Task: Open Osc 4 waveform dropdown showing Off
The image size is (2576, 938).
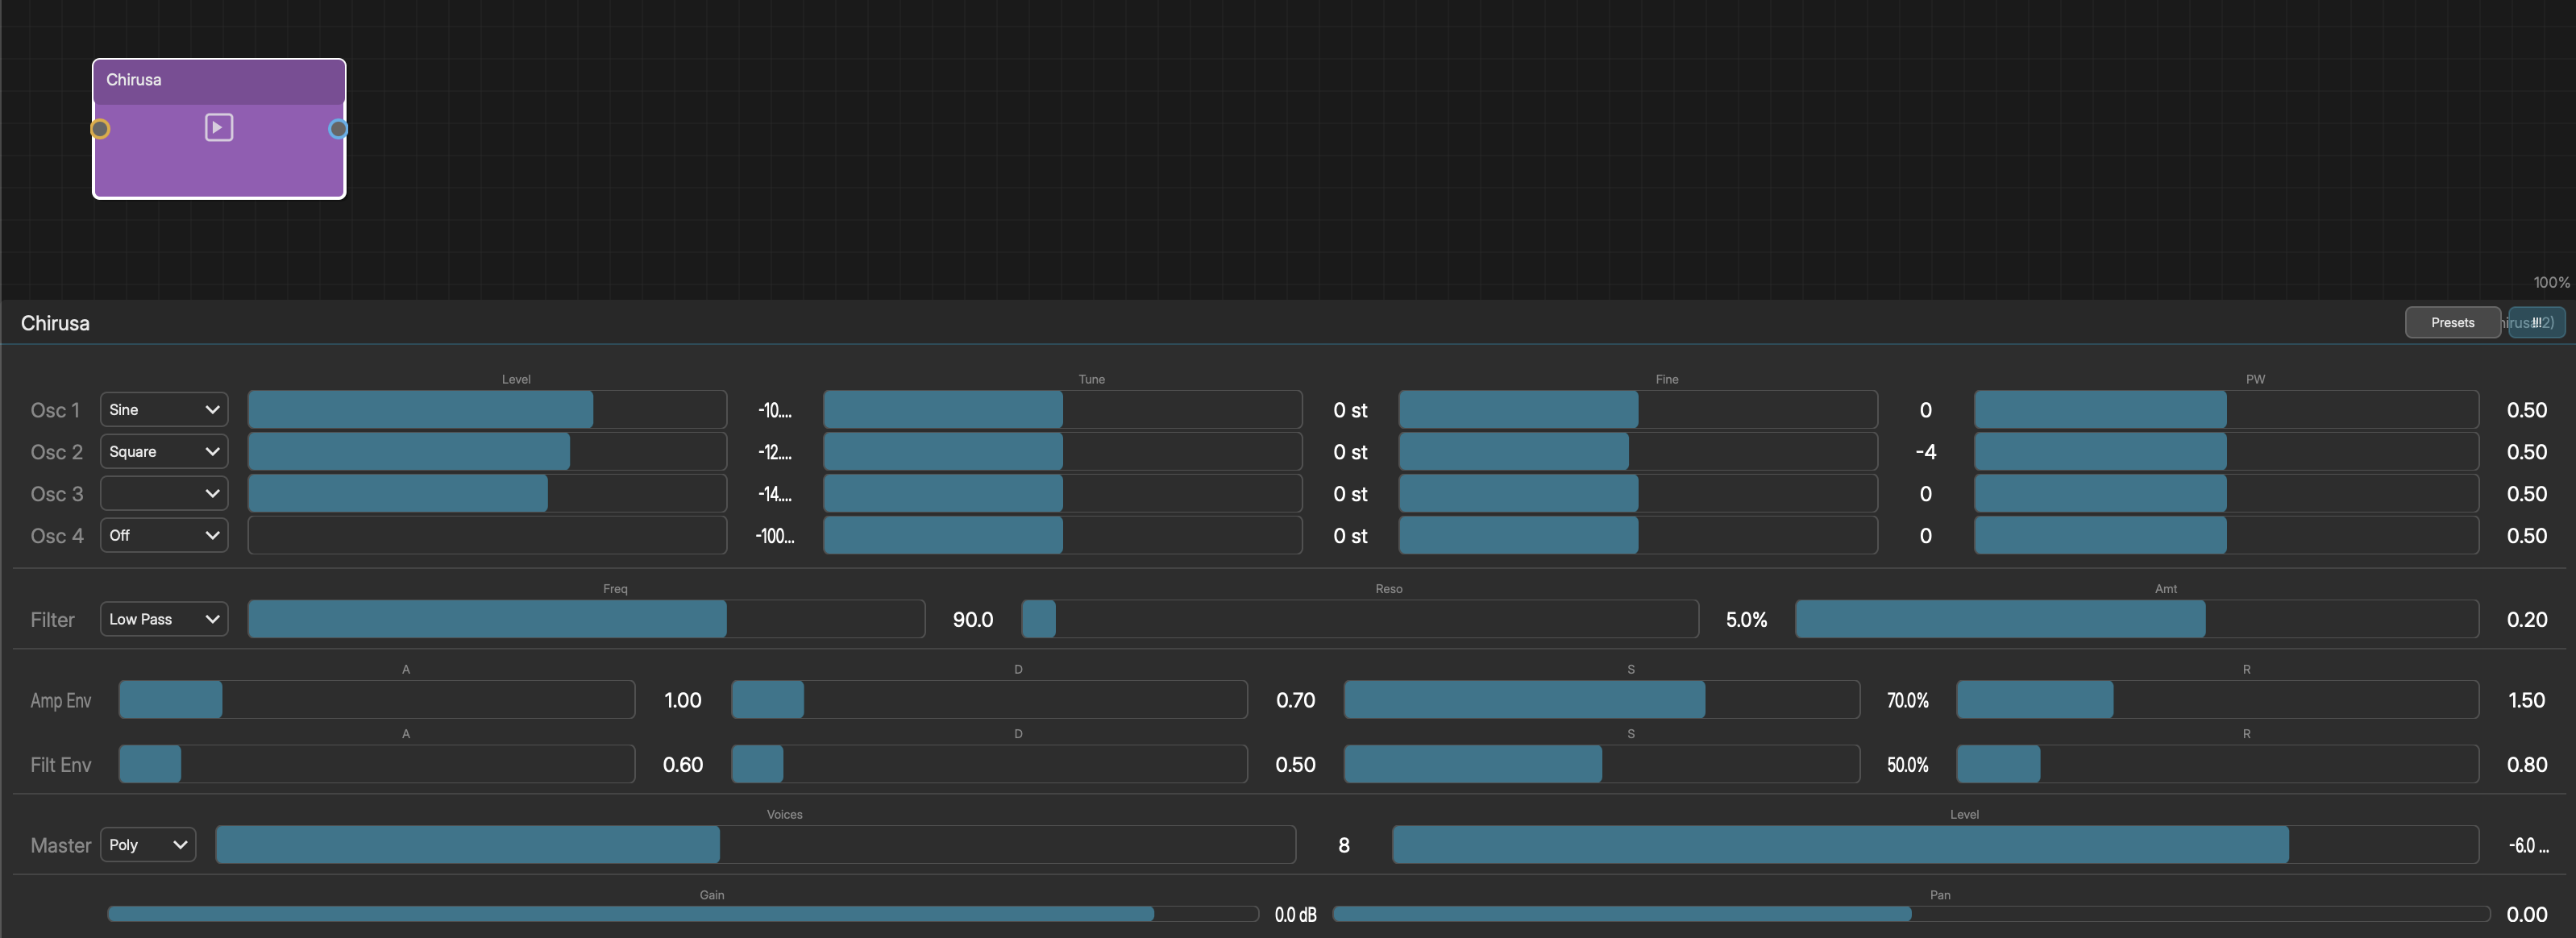Action: click(164, 535)
